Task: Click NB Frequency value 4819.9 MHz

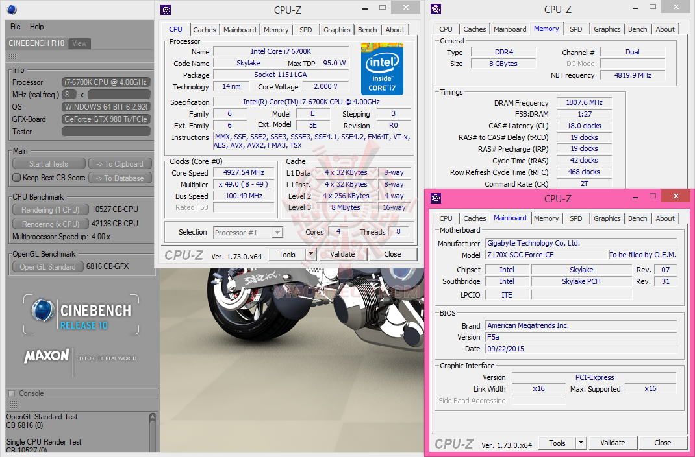Action: (633, 75)
